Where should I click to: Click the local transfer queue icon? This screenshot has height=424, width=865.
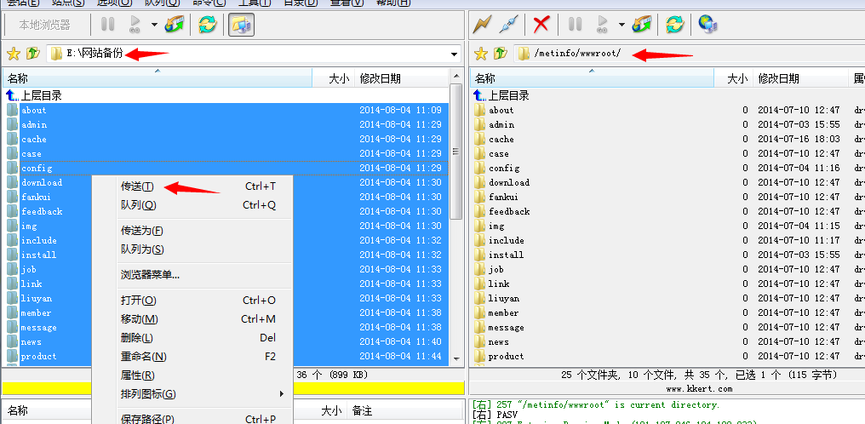click(175, 25)
